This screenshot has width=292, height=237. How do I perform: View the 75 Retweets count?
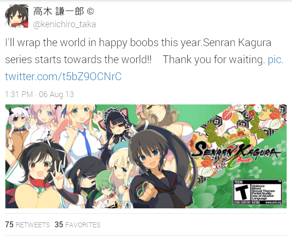(27, 224)
